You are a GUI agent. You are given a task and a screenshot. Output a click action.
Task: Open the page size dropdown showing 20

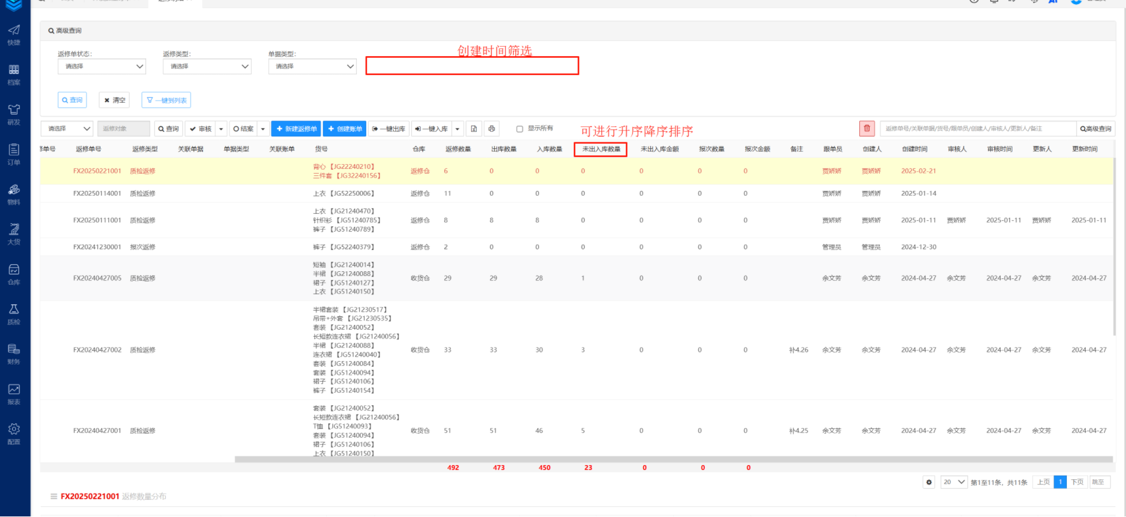point(954,482)
